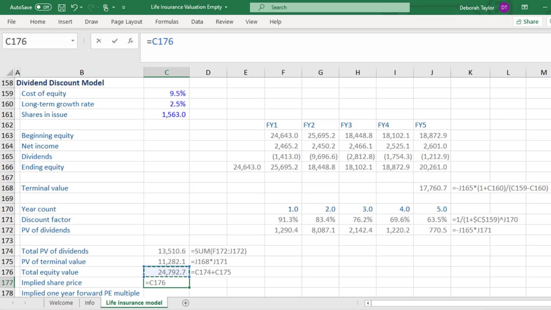The image size is (551, 310).
Task: Select Shares in issue value 1,563.0
Action: click(166, 114)
